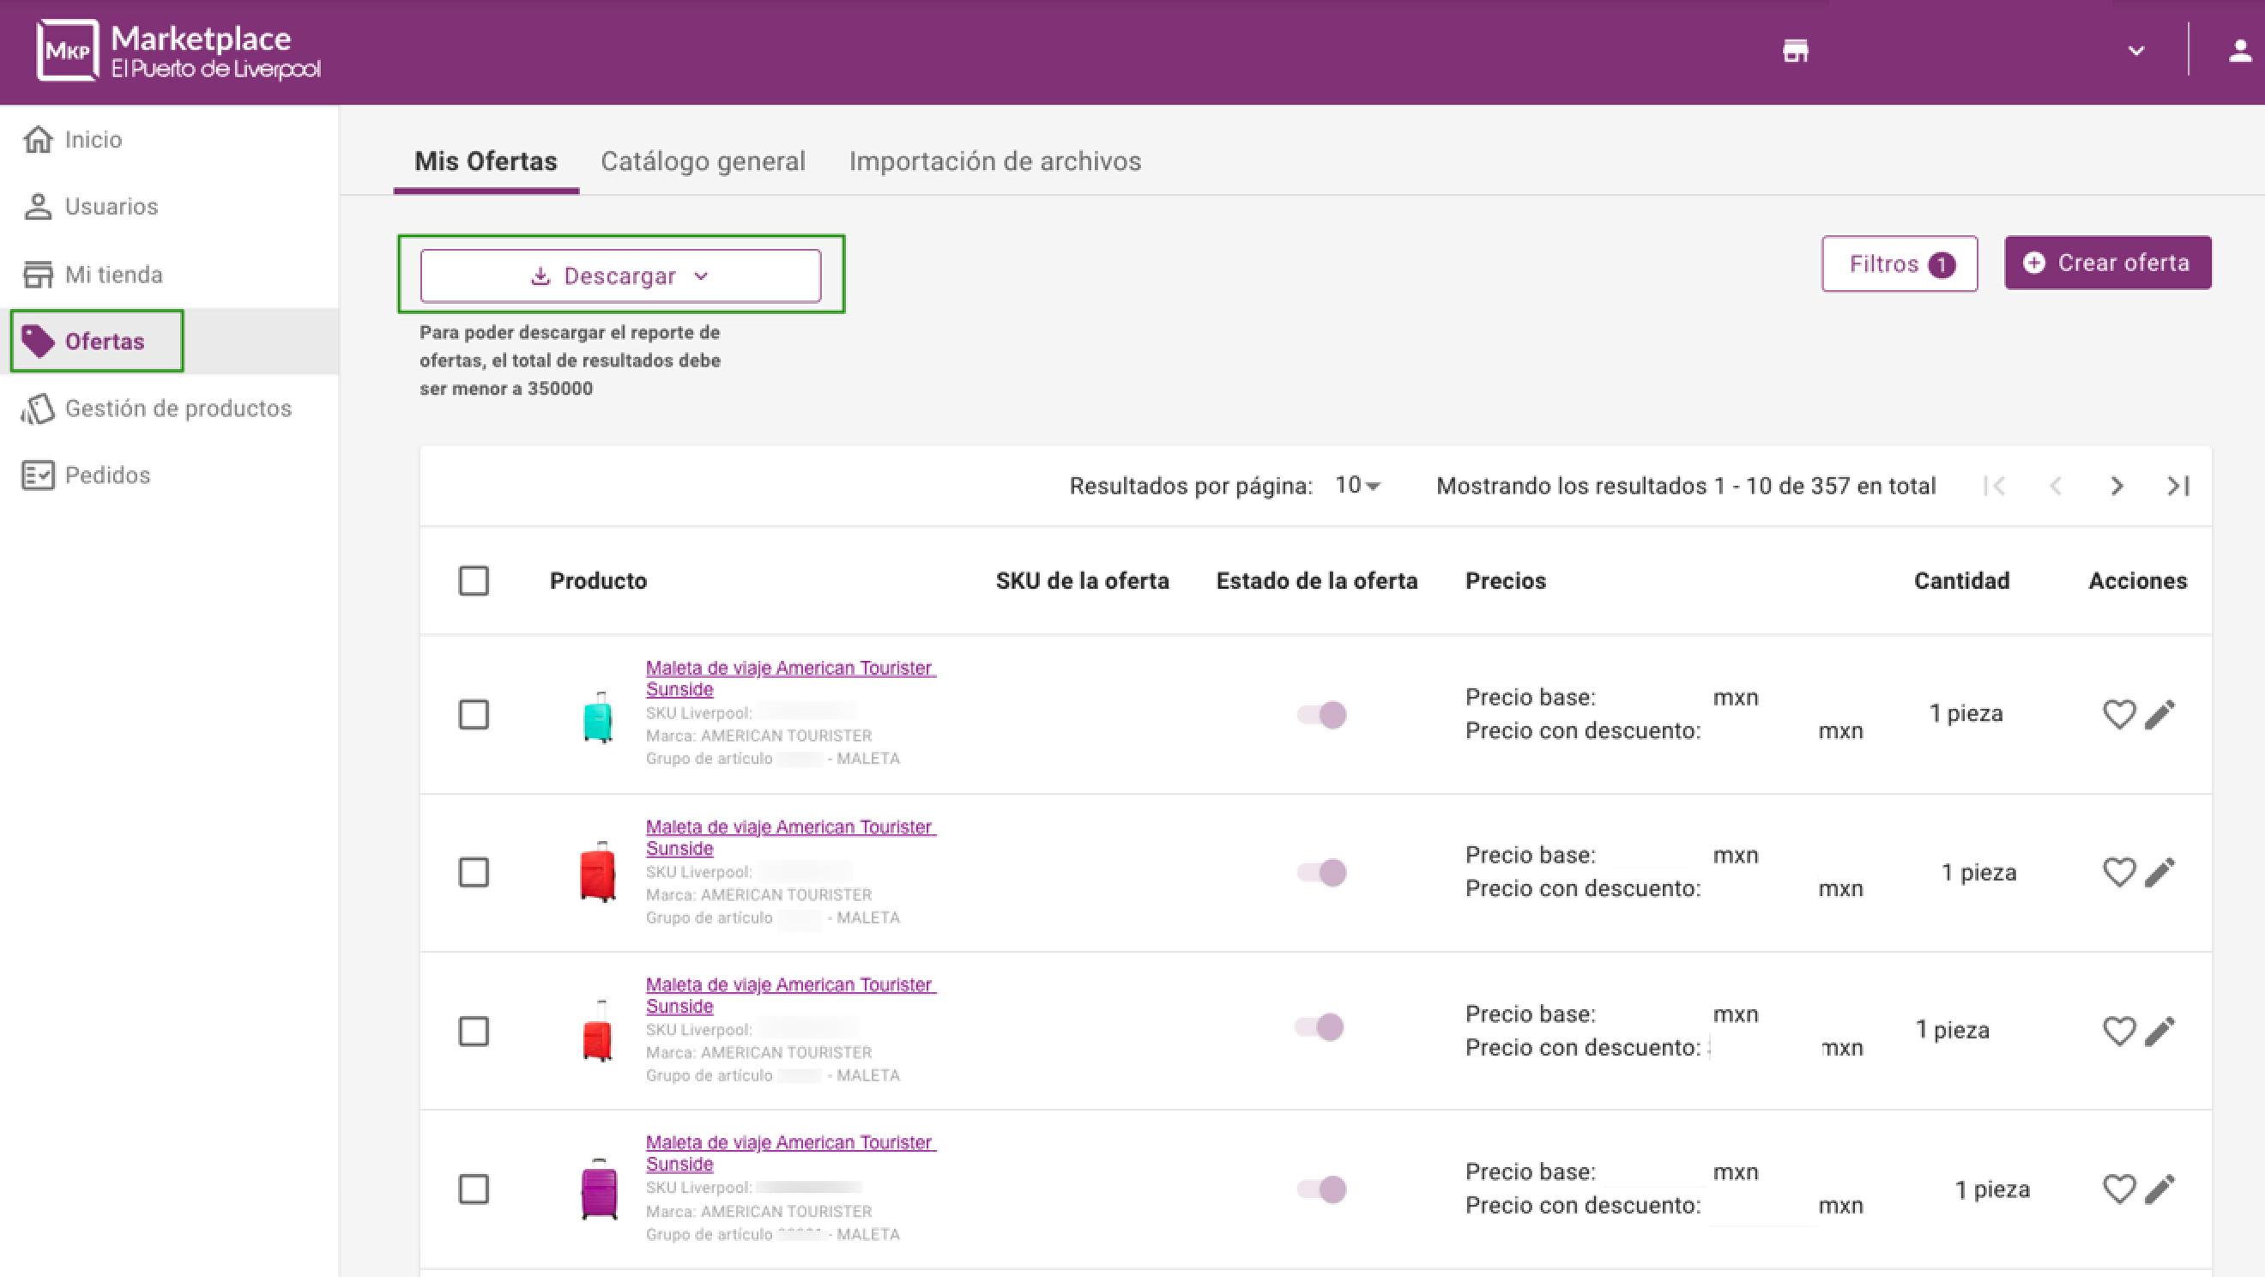The image size is (2265, 1277).
Task: Select all offers with header checkbox
Action: point(474,580)
